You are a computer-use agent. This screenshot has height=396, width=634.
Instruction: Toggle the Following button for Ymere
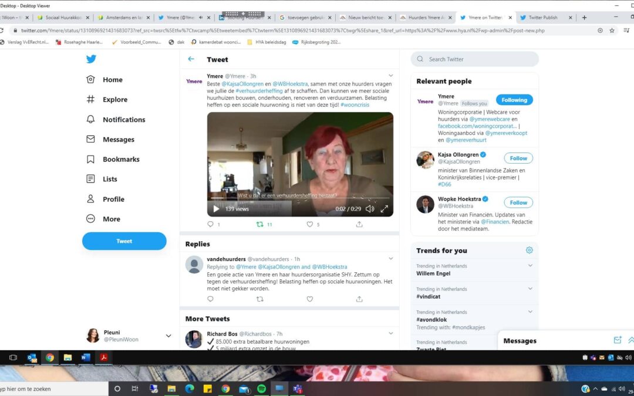514,100
